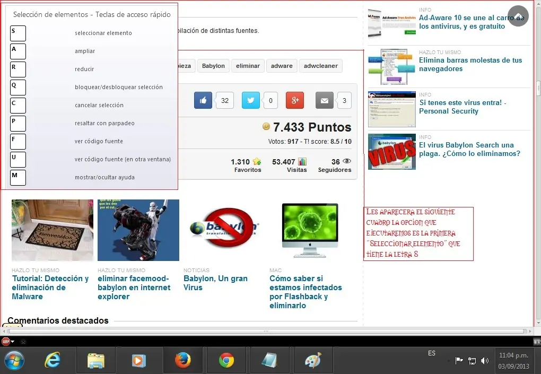Open Elimina barras molestas de navegadores link
This screenshot has width=541, height=374.
click(x=470, y=65)
